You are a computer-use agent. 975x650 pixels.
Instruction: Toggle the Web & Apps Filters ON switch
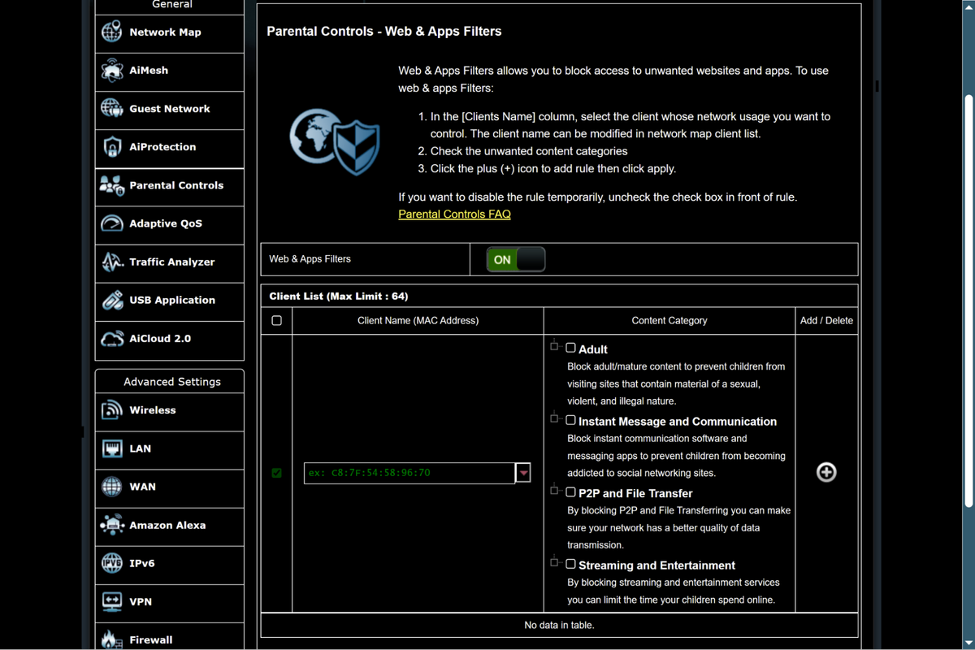coord(516,259)
